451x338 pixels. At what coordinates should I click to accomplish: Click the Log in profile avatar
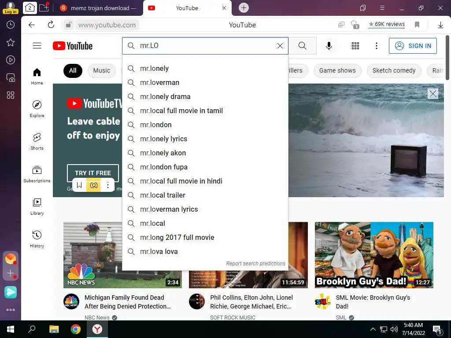[11, 8]
